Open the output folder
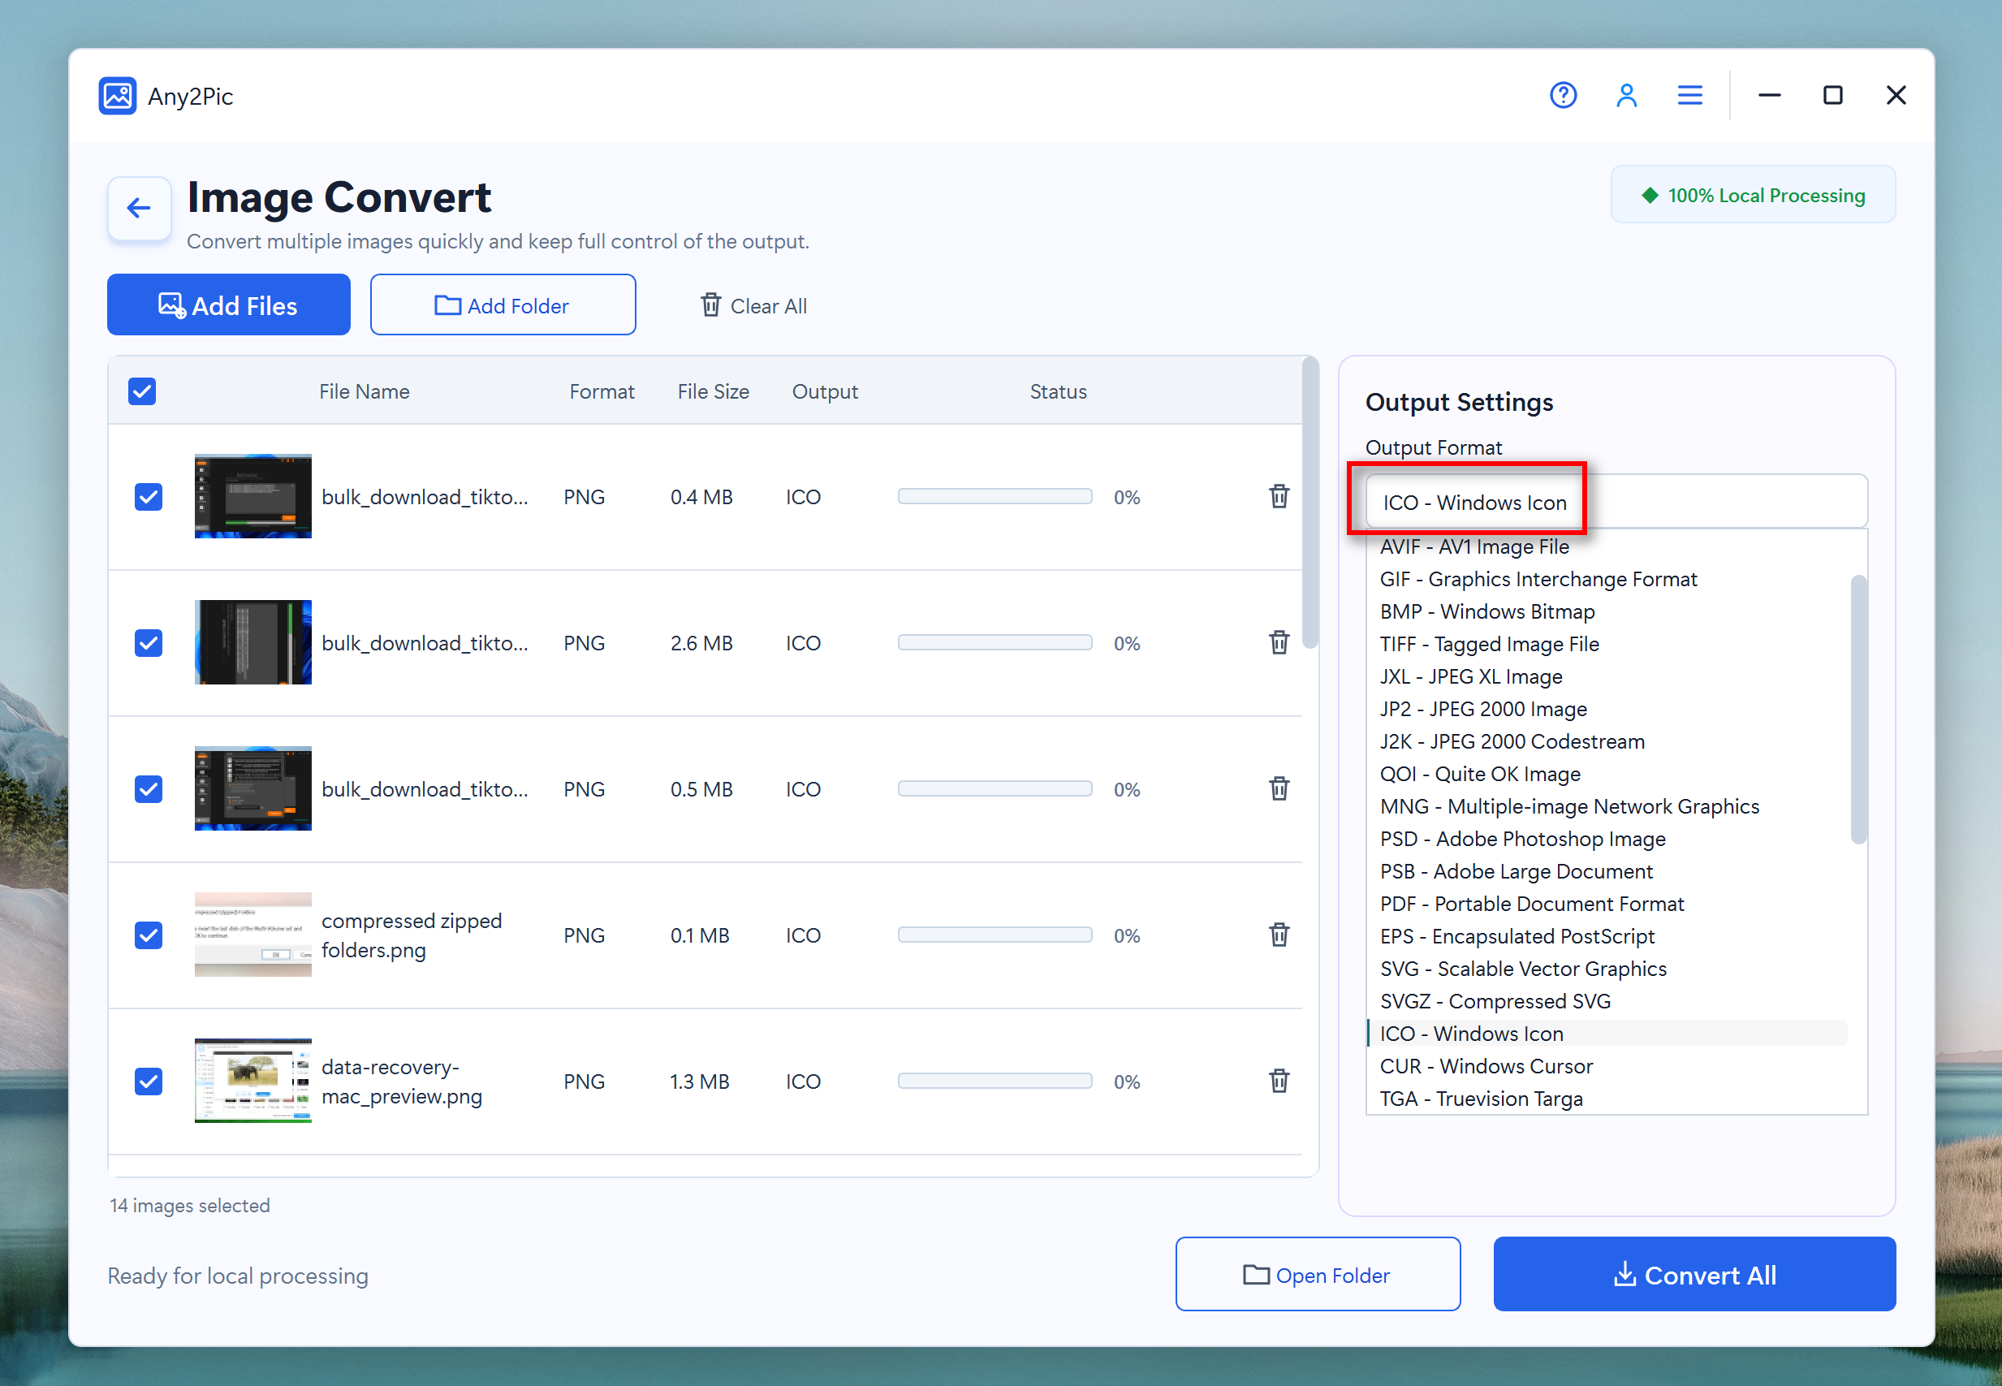Viewport: 2002px width, 1386px height. 1318,1274
